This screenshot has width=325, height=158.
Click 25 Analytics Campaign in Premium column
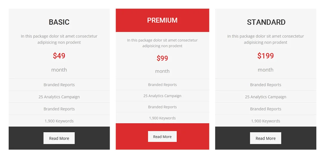pyautogui.click(x=162, y=96)
